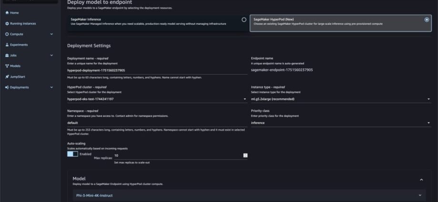Collapse the Model section chevron
This screenshot has width=438, height=202.
[421, 180]
